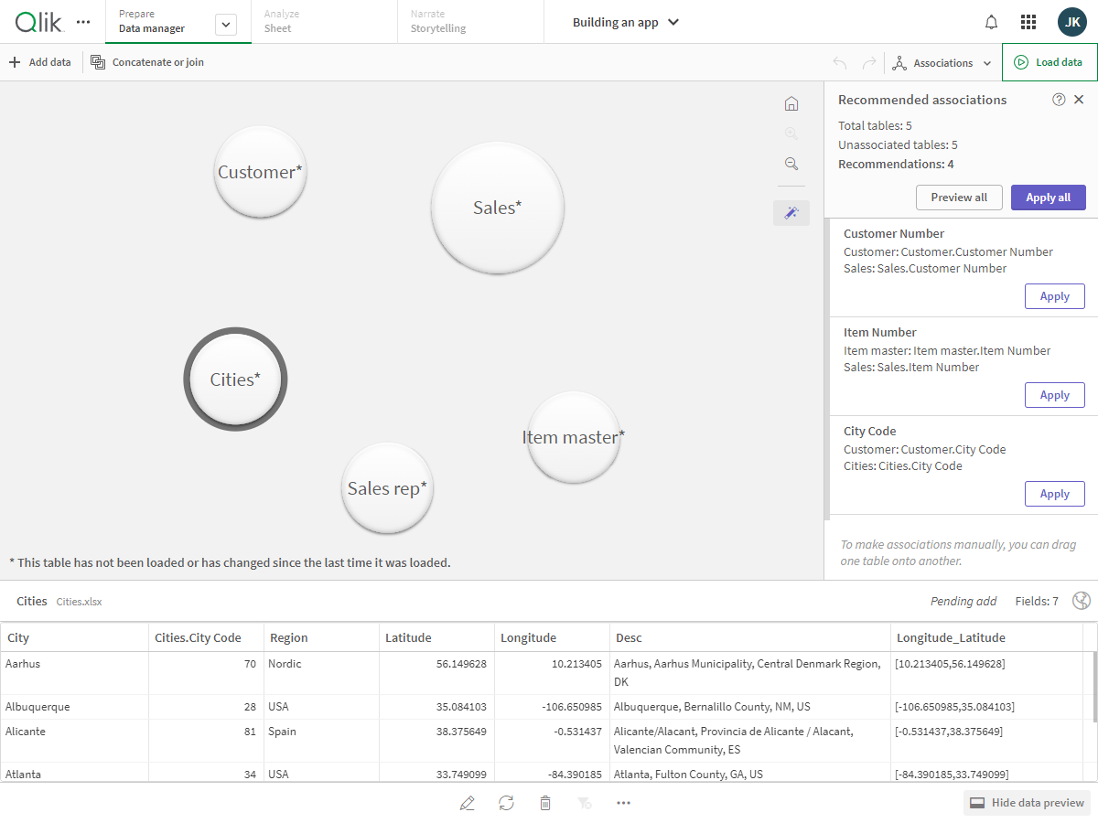Viewport: 1098px width, 823px height.
Task: Click the zoom out magnifier icon
Action: pyautogui.click(x=791, y=164)
